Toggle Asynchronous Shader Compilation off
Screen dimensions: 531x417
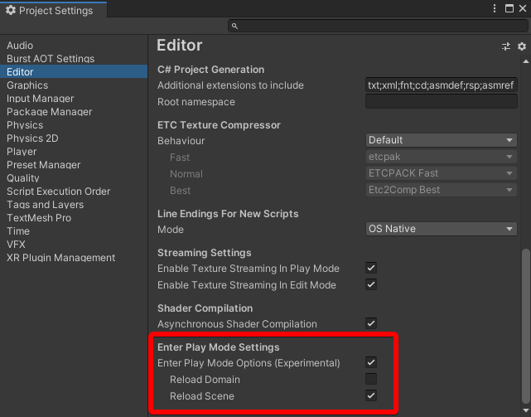coord(371,324)
